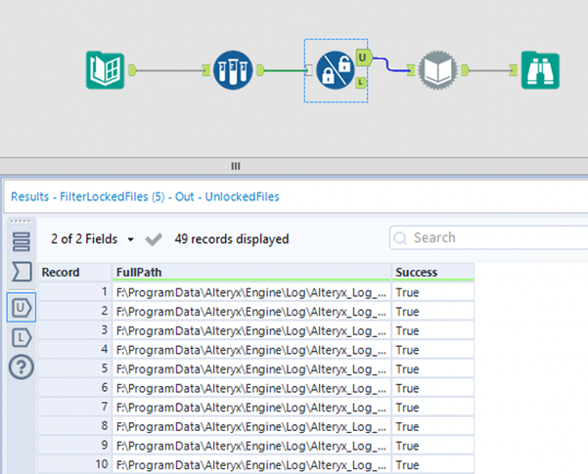Select the Directory tool on the canvas

pos(105,70)
